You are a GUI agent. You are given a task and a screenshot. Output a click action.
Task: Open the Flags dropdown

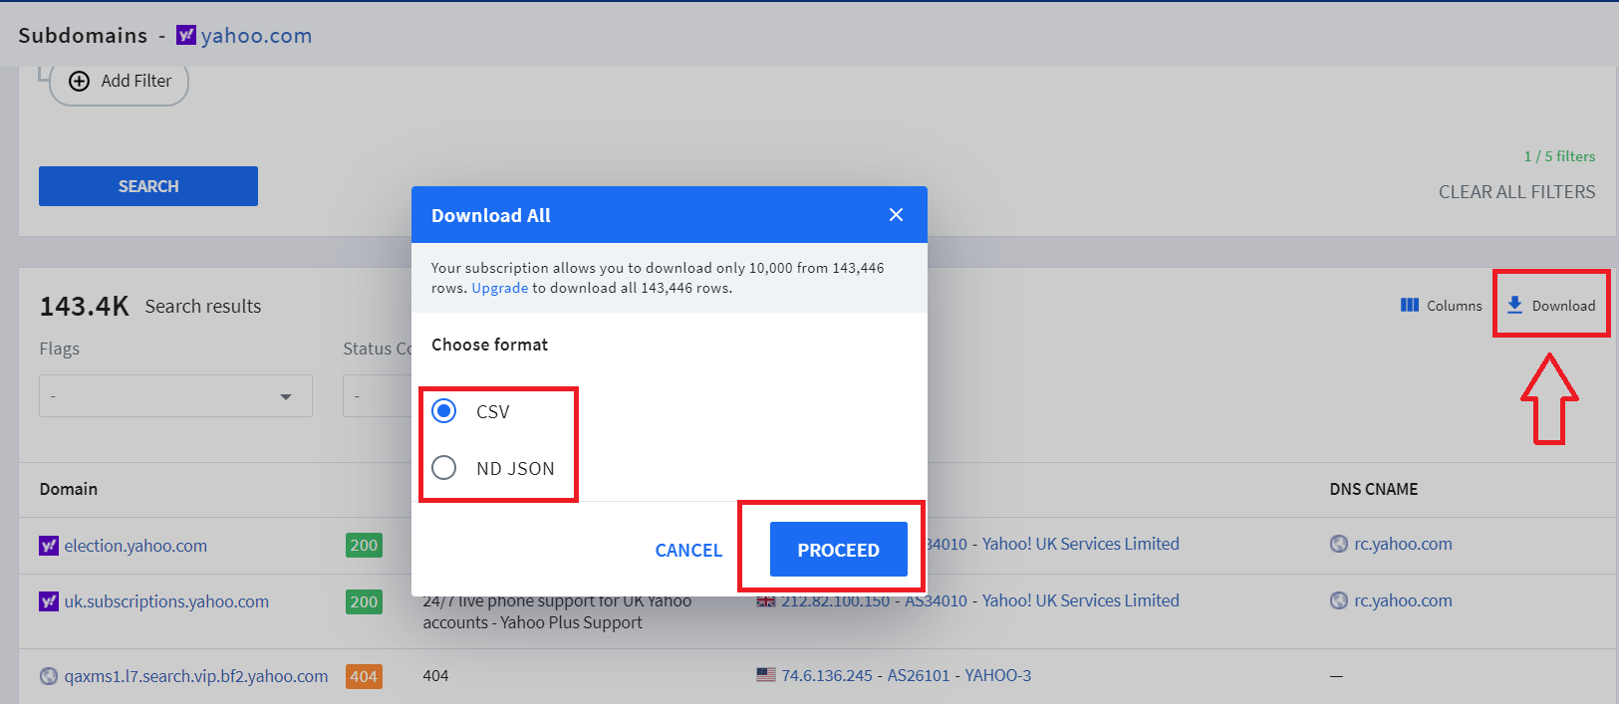tap(175, 396)
